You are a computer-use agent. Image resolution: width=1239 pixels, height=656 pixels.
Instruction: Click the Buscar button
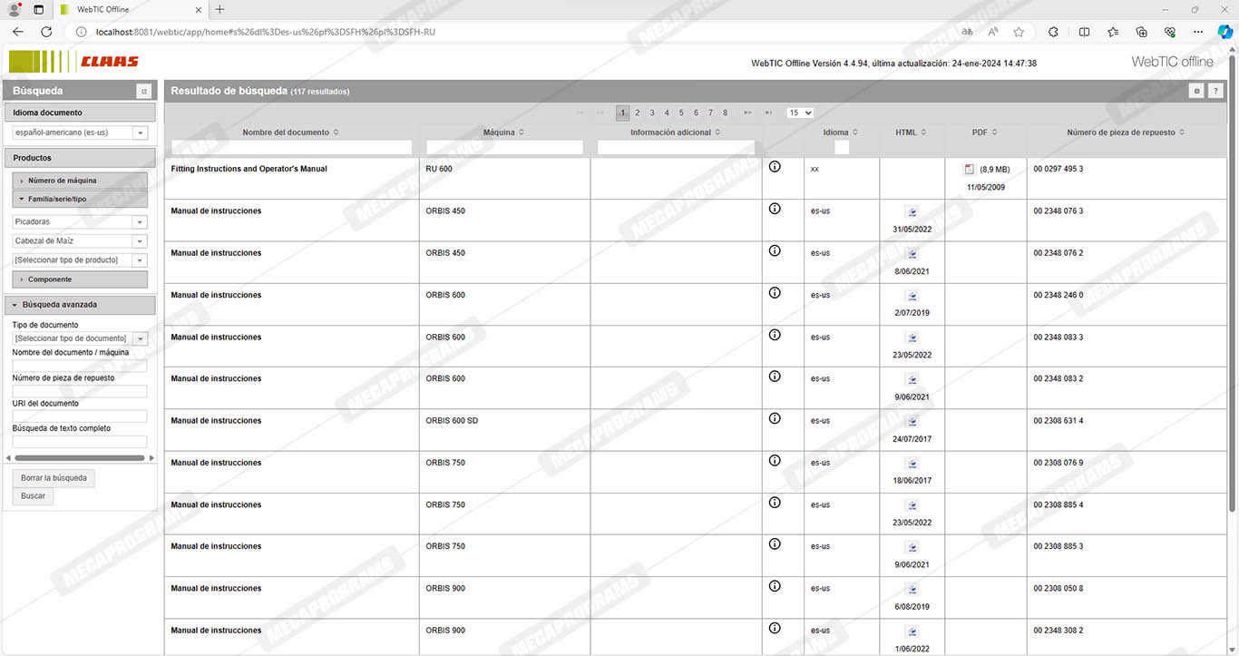coord(33,496)
